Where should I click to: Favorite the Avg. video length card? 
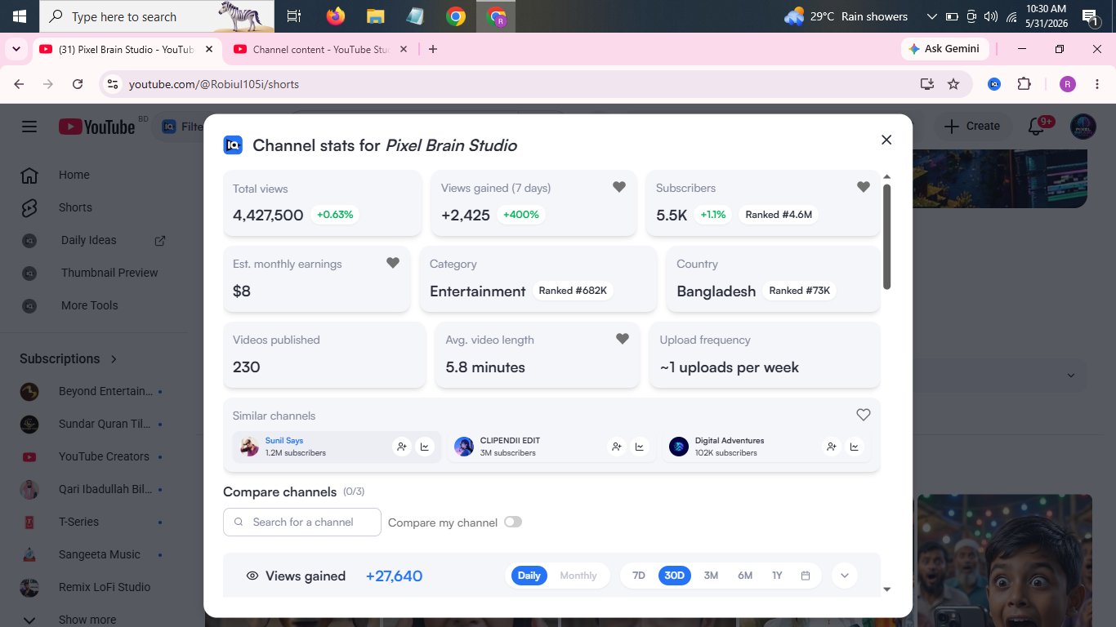[623, 339]
